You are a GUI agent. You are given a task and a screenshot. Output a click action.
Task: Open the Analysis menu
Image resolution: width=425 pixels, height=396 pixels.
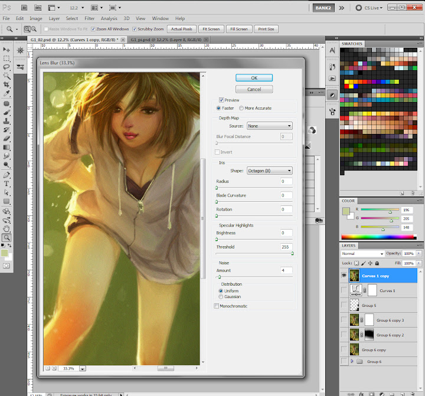tap(109, 18)
